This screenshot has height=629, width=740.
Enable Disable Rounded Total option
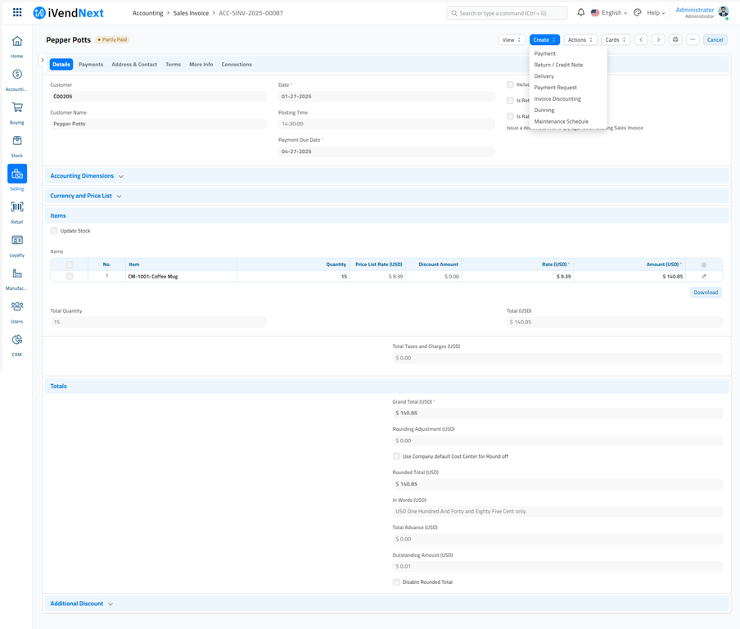pos(396,581)
